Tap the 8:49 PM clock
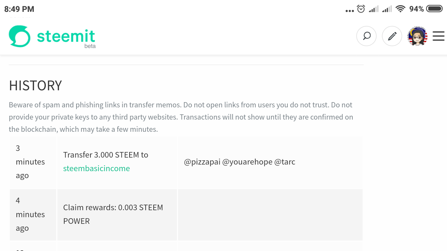 click(19, 9)
